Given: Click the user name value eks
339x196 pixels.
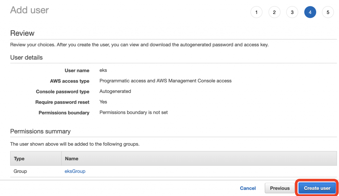Looking at the screenshot, I should click(103, 70).
